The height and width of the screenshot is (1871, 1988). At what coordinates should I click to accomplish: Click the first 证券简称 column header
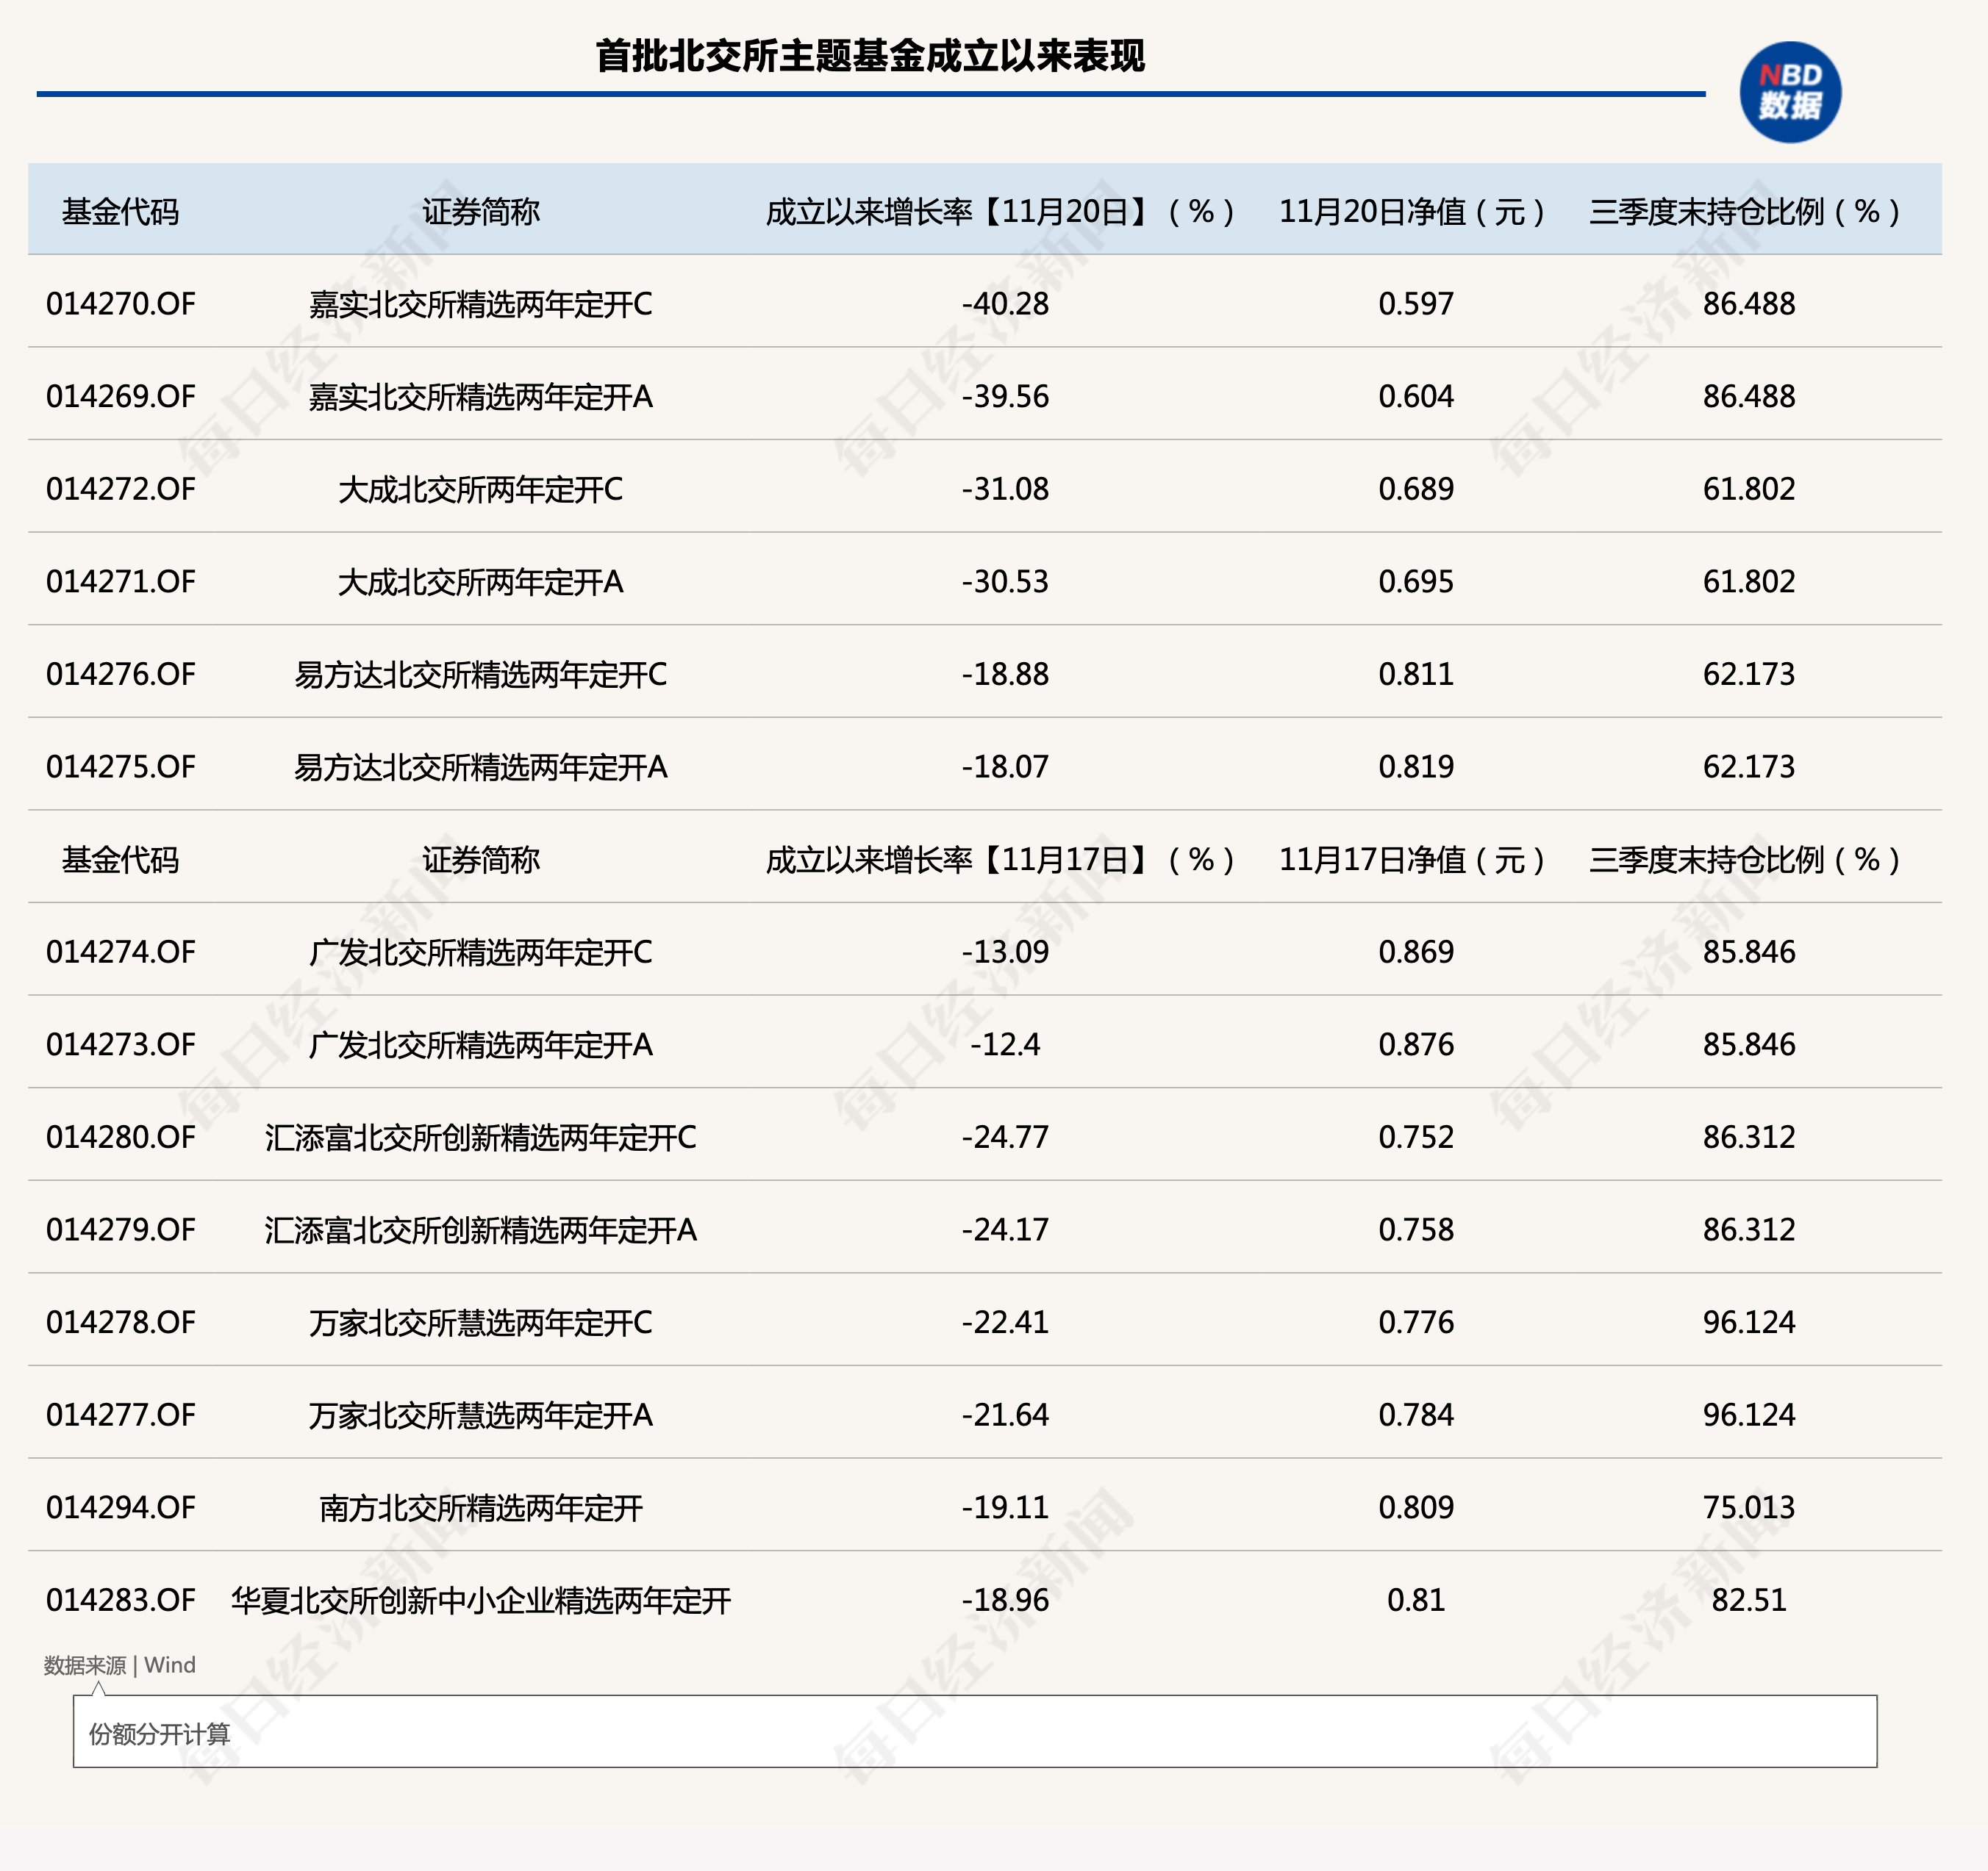coord(480,212)
